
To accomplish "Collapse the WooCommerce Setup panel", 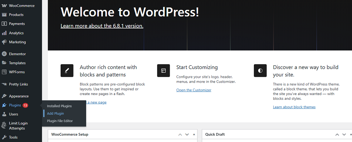I will (194, 135).
